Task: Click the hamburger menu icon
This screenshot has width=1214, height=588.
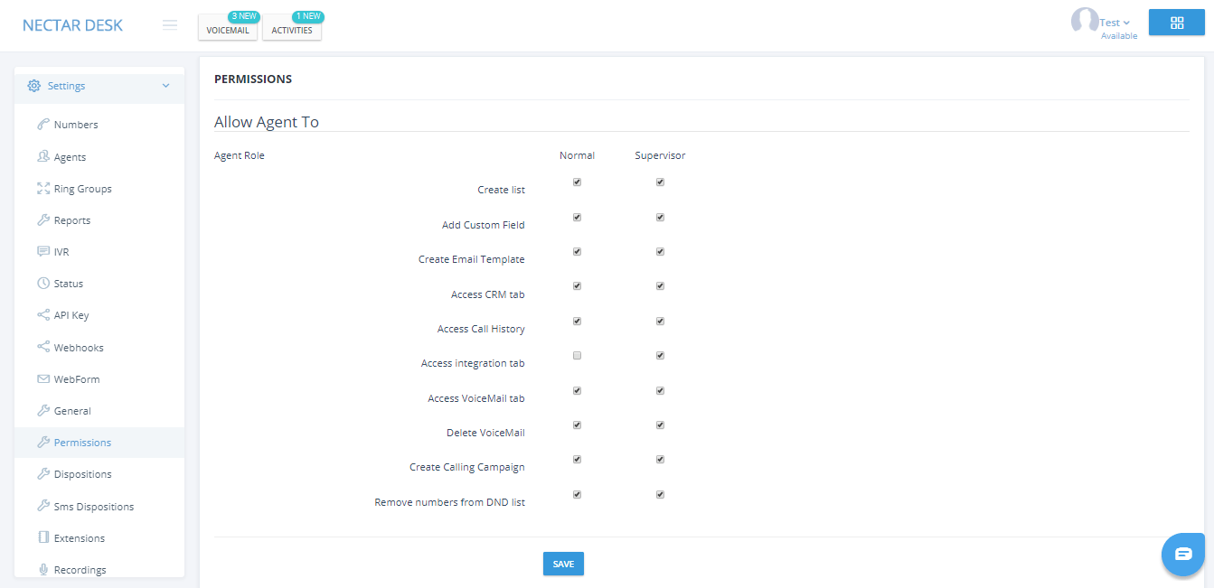Action: (170, 25)
